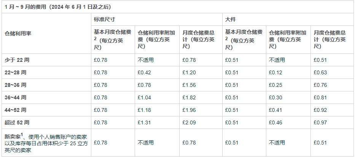Select the "少于 22 周" row label
355x157 pixels.
(17, 60)
